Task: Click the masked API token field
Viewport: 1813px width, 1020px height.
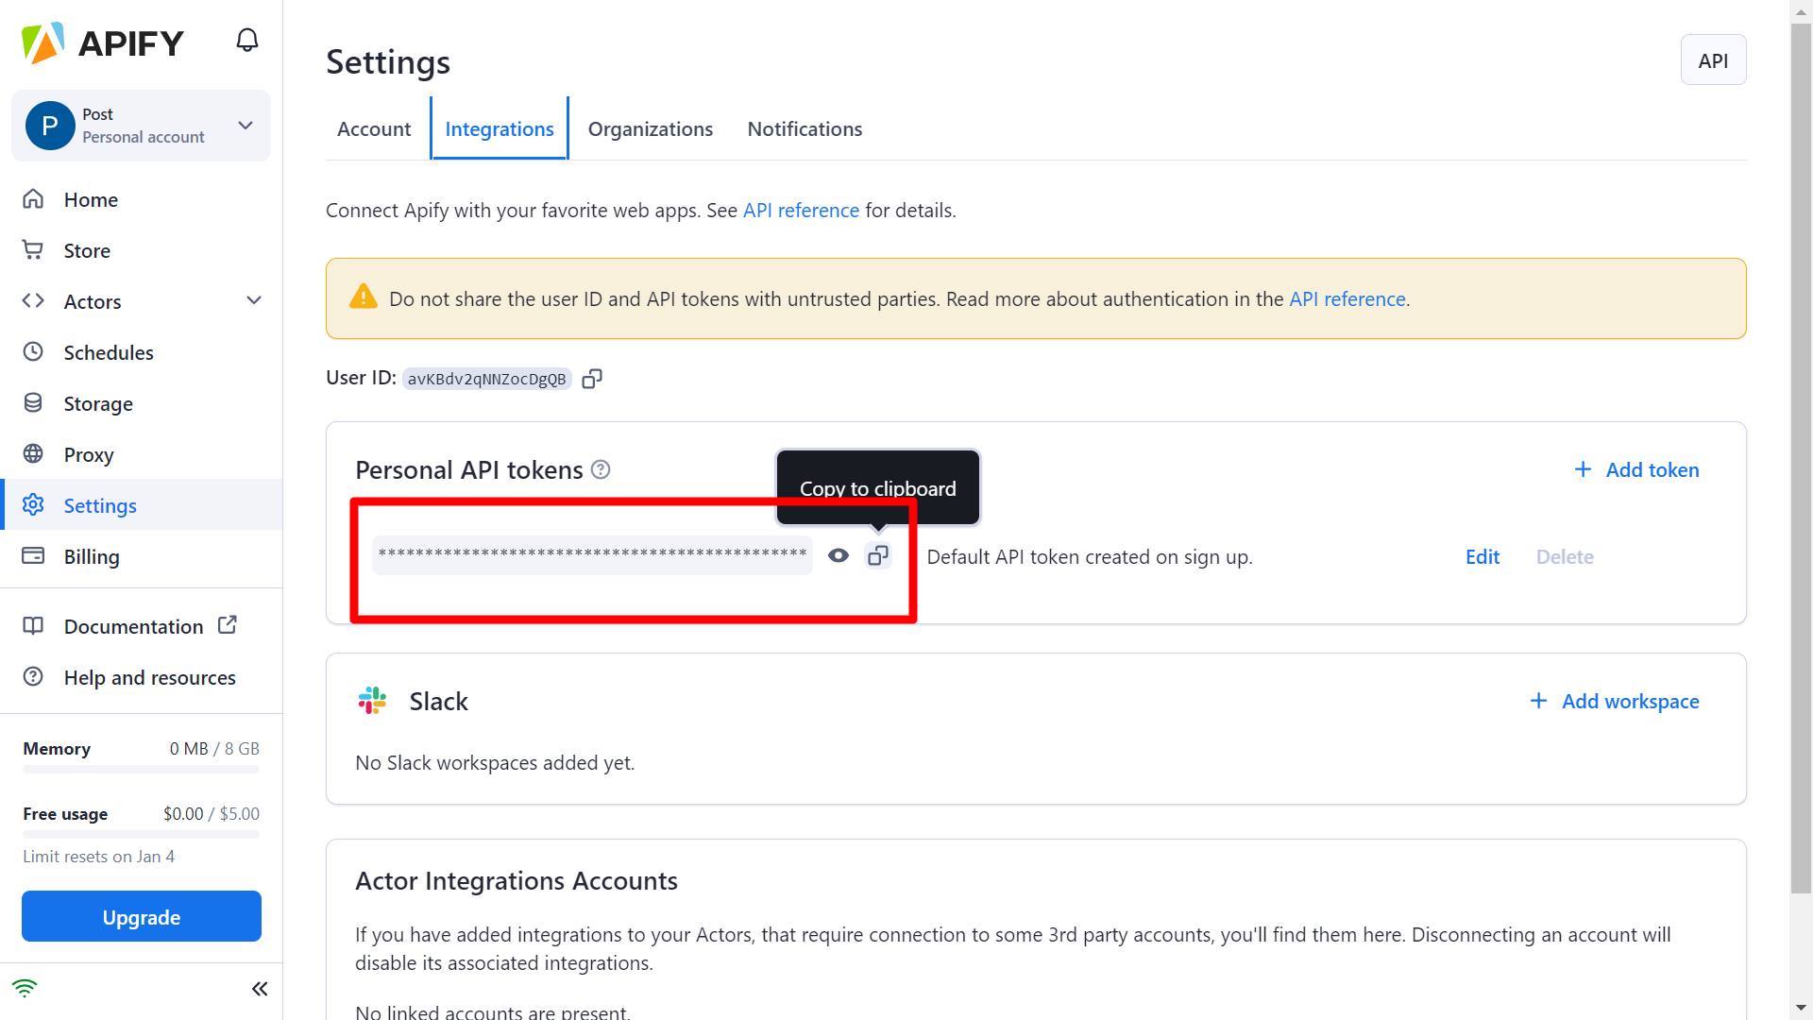Action: (592, 554)
